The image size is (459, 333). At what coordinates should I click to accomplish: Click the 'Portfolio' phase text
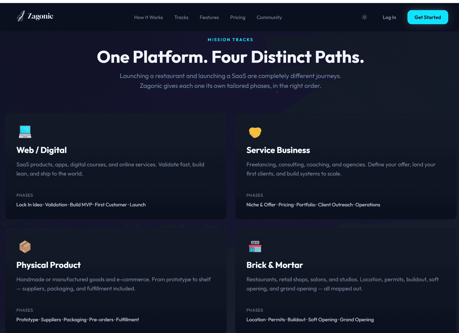click(306, 205)
